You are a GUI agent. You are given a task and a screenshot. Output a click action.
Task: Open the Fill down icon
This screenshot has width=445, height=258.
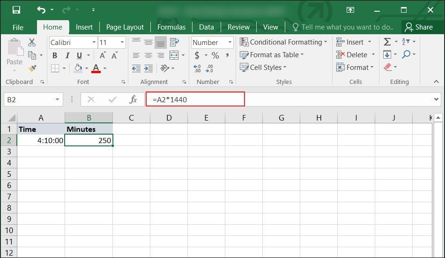coord(387,54)
